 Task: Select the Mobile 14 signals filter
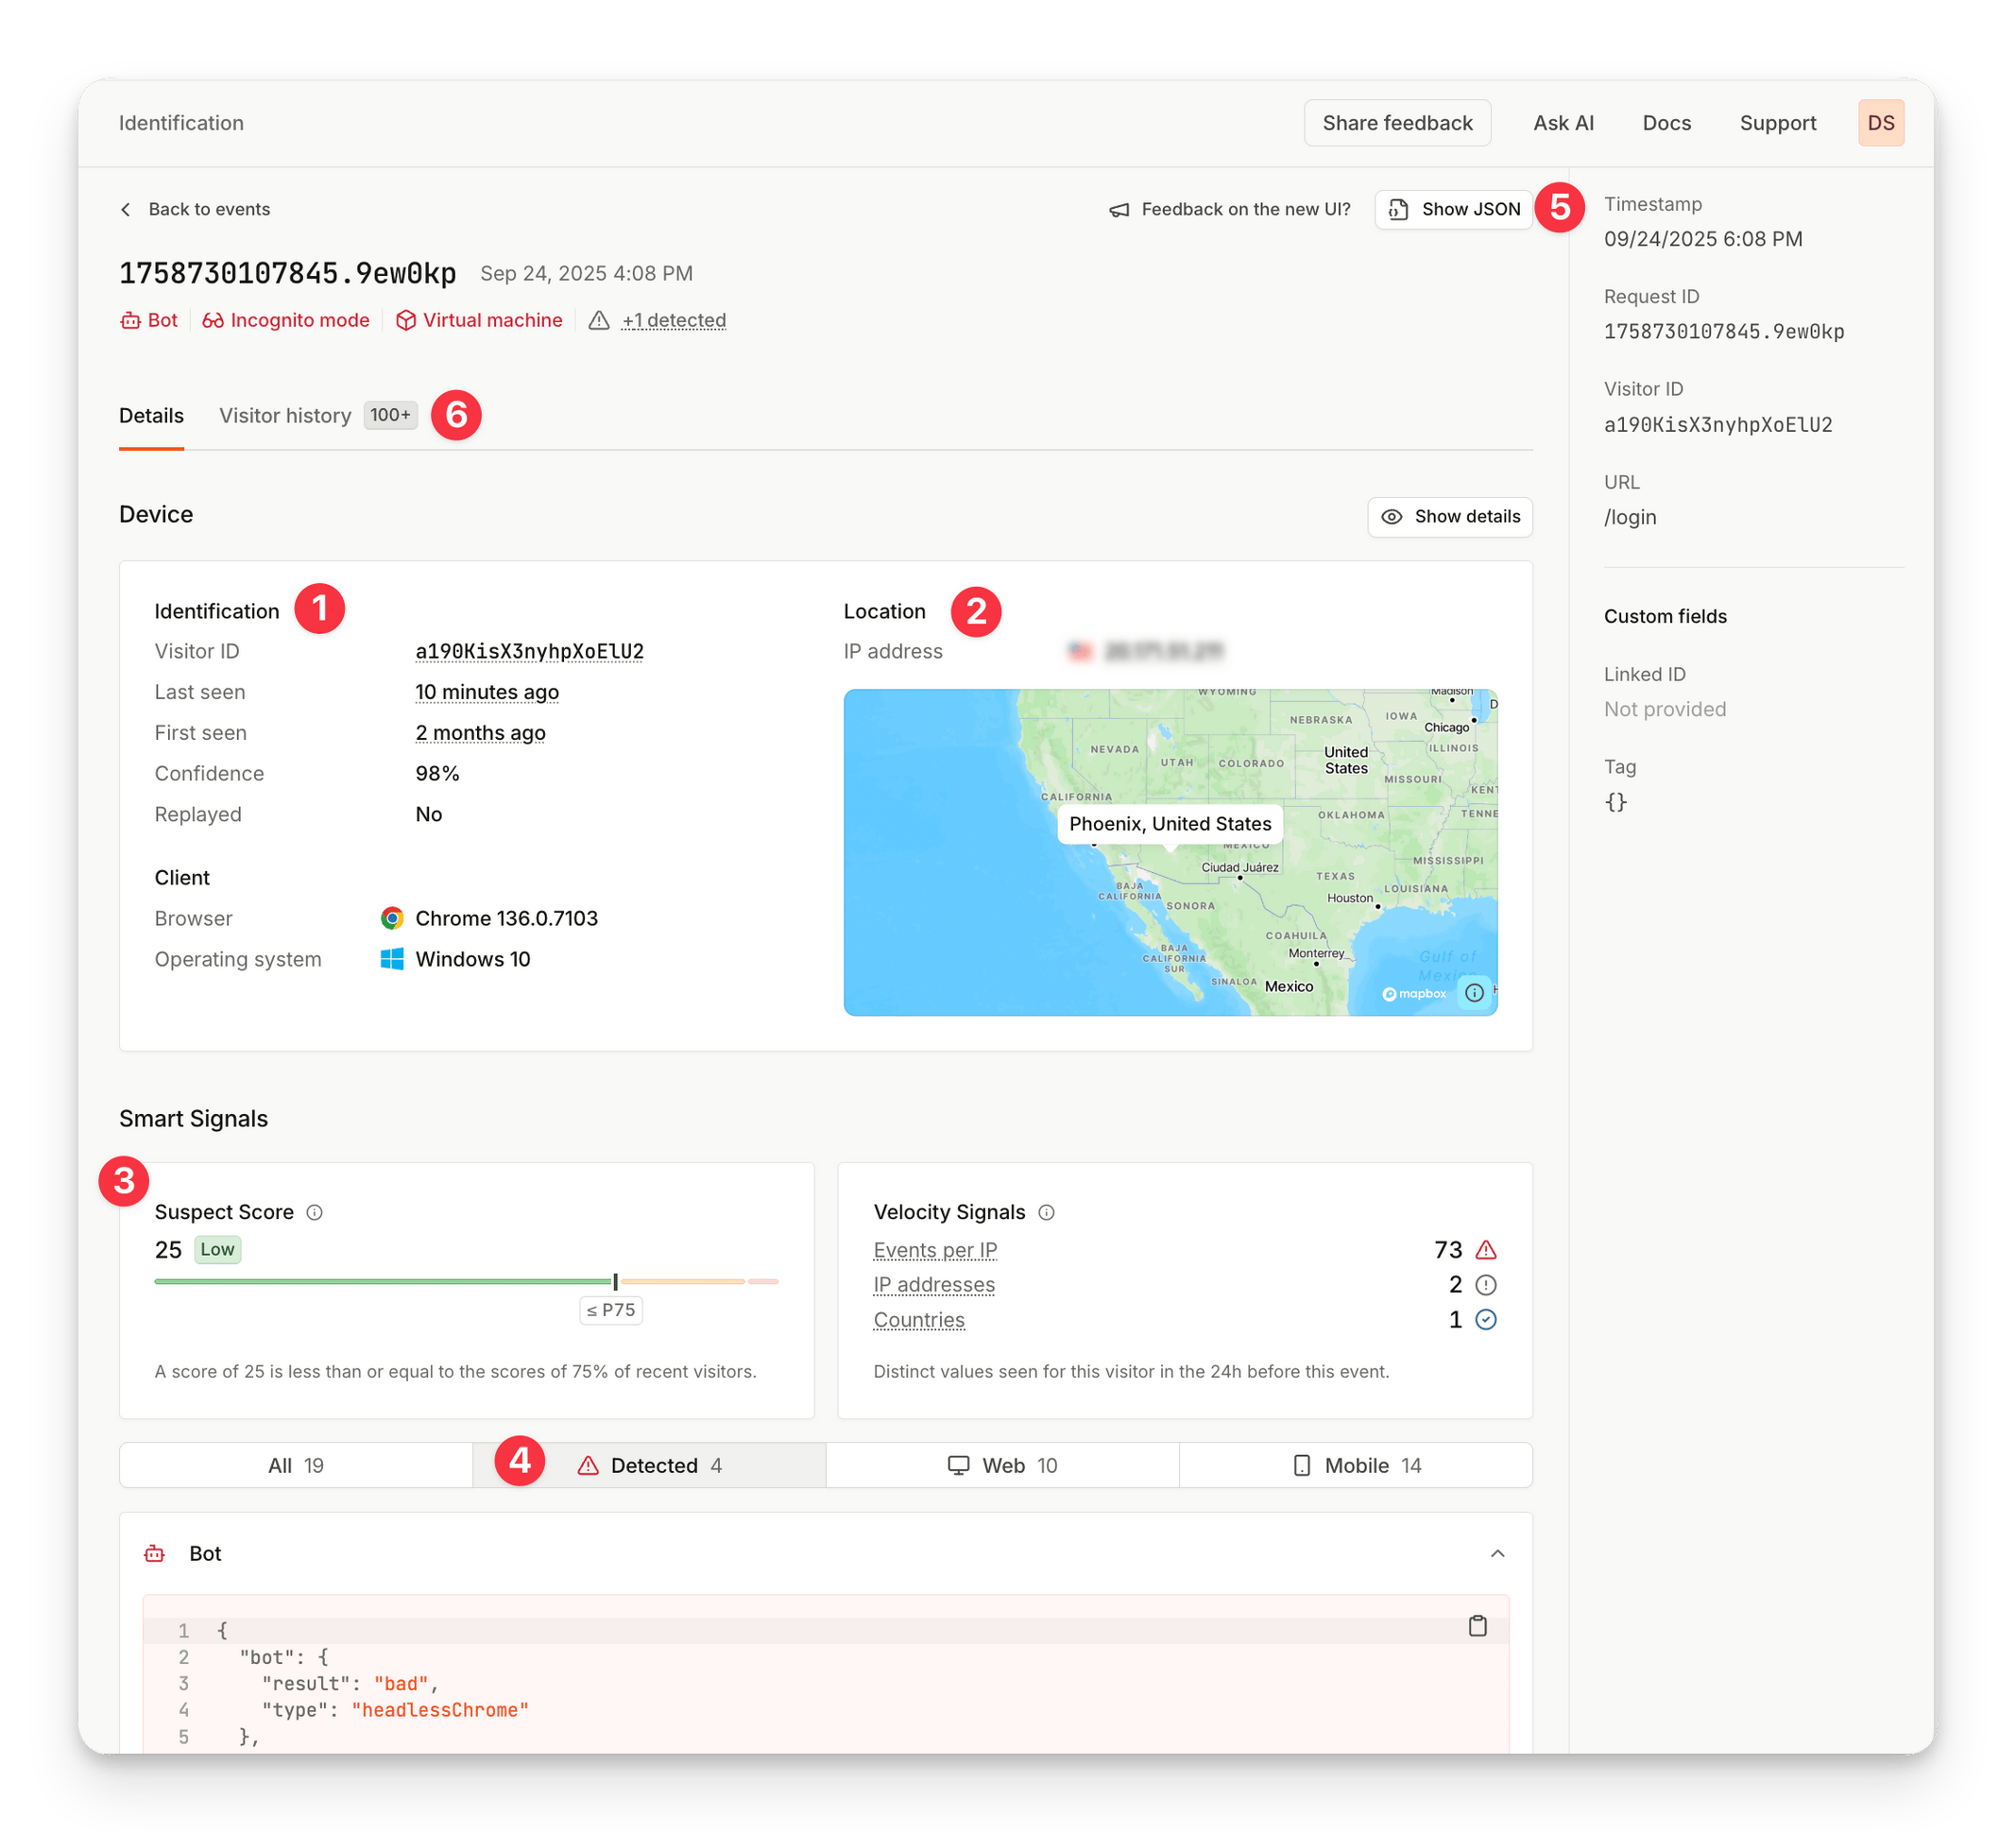(1356, 1467)
